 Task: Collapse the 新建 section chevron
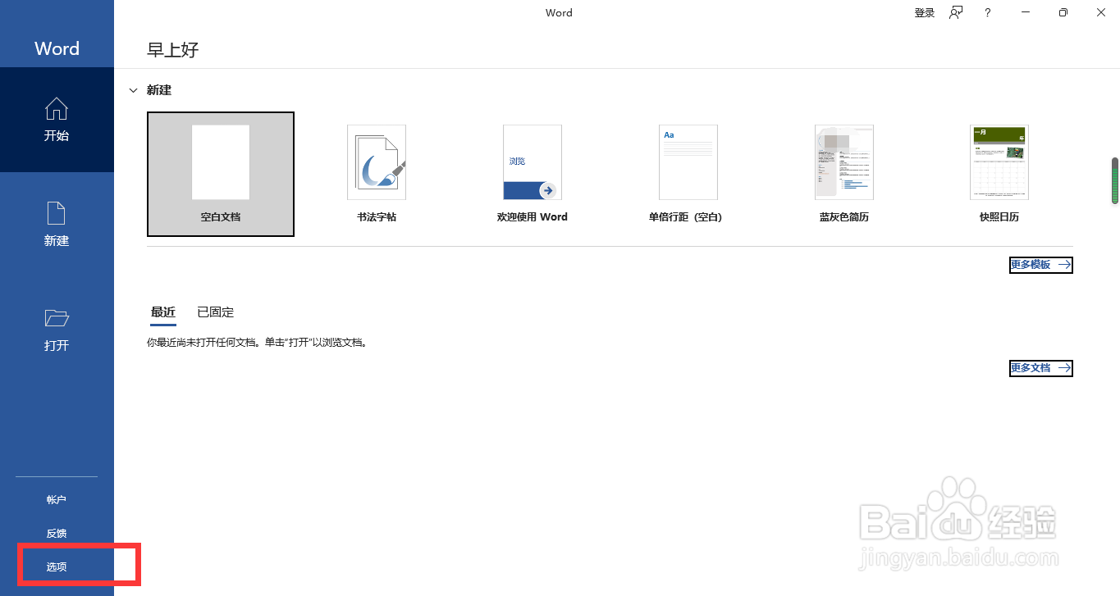point(133,91)
